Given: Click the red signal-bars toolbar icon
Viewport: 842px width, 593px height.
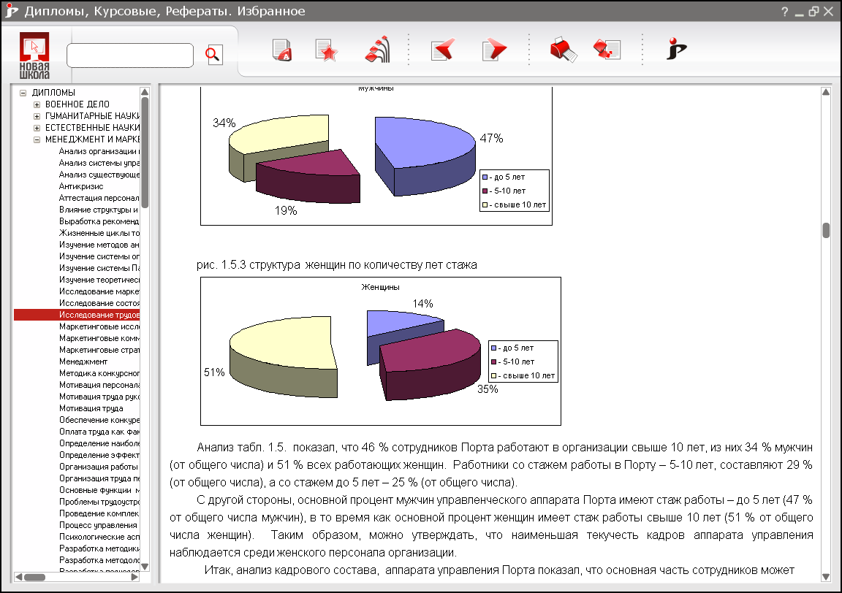Looking at the screenshot, I should tap(378, 50).
